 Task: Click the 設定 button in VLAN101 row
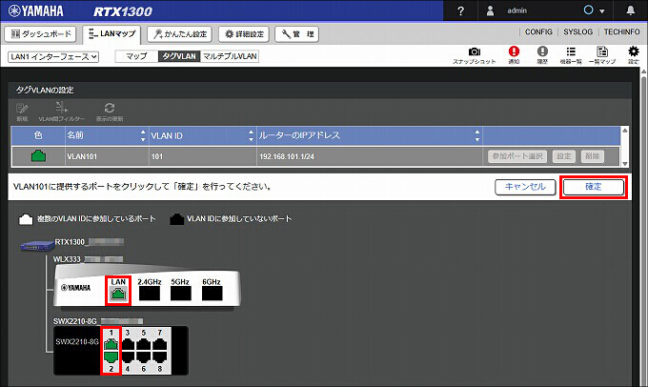point(564,156)
